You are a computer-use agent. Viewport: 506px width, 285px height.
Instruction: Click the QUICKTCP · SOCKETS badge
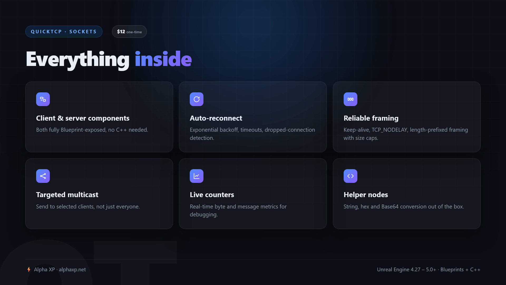point(64,31)
